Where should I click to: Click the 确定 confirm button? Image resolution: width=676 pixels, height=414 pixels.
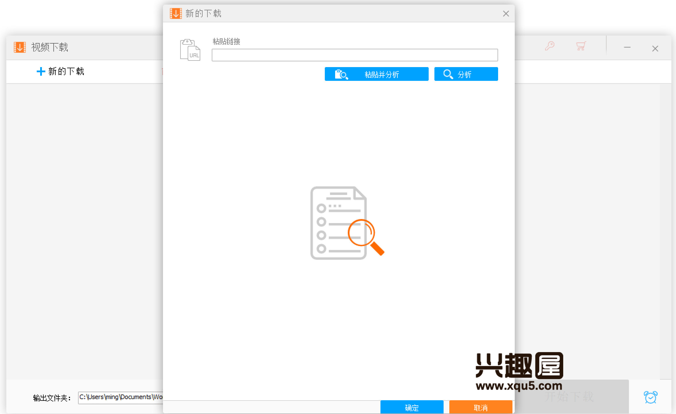[412, 407]
